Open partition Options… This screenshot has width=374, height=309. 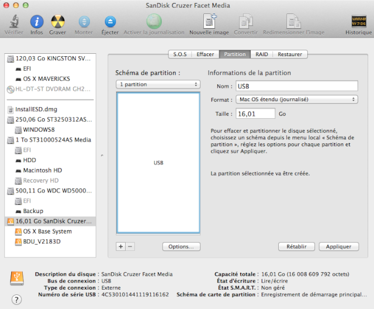(x=181, y=246)
